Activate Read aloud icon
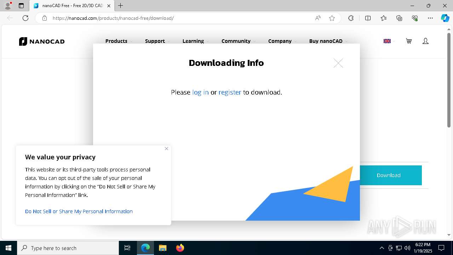Image resolution: width=453 pixels, height=255 pixels. click(318, 18)
